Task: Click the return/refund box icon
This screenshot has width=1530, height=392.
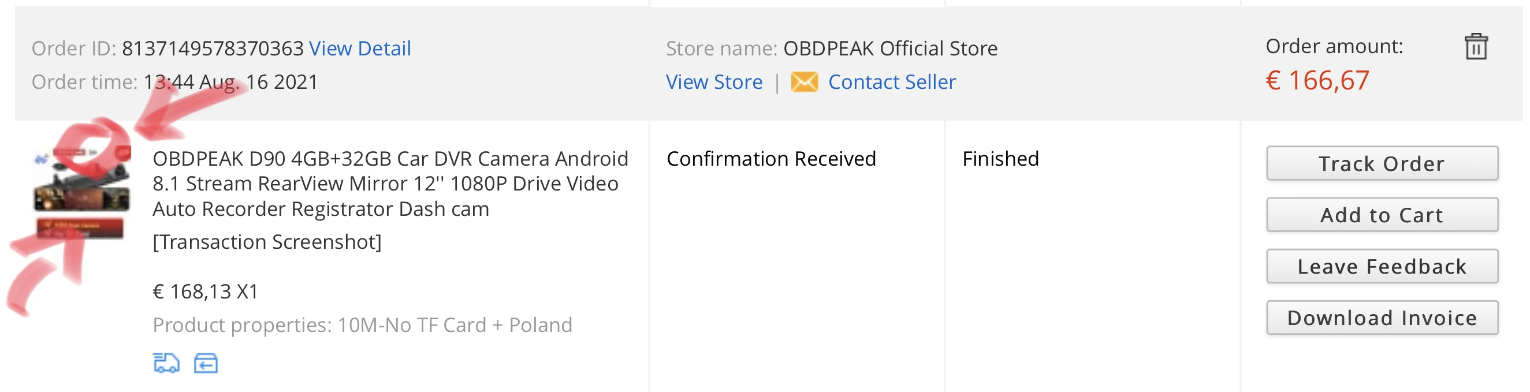Action: click(206, 363)
